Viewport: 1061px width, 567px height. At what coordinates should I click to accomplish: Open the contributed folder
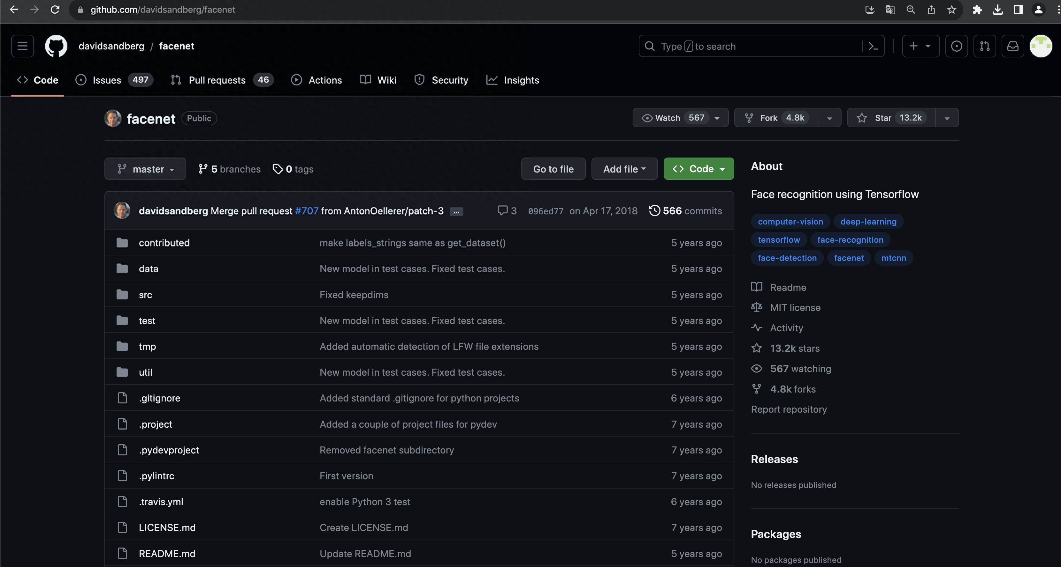164,243
